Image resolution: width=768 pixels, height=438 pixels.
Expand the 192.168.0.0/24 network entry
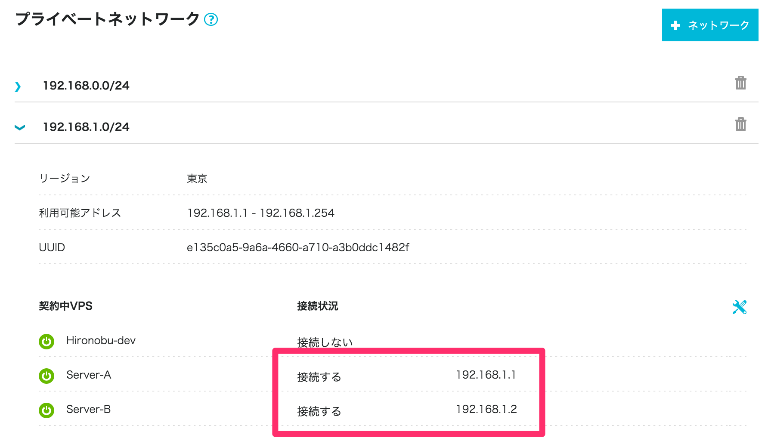click(18, 86)
